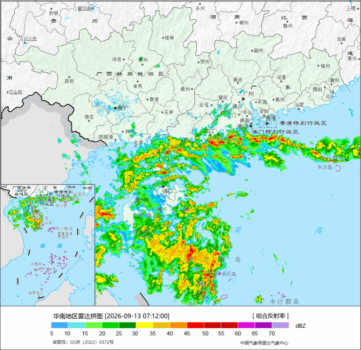Click the 梅州 city label
The width and height of the screenshot is (361, 350).
325,66
